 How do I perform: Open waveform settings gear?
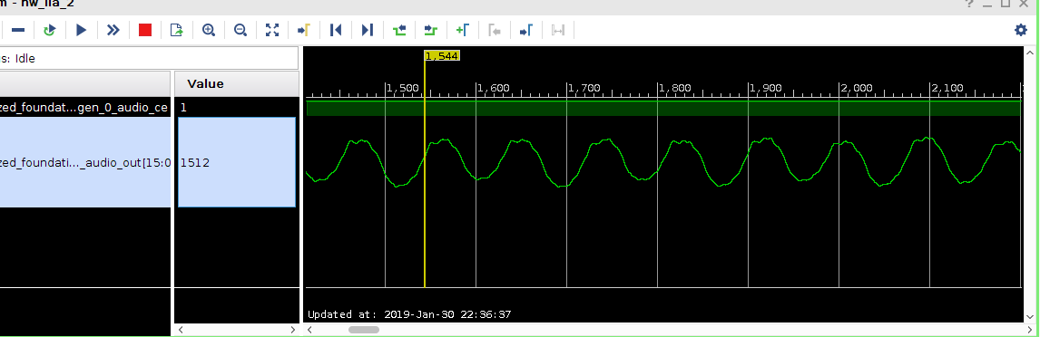1021,30
